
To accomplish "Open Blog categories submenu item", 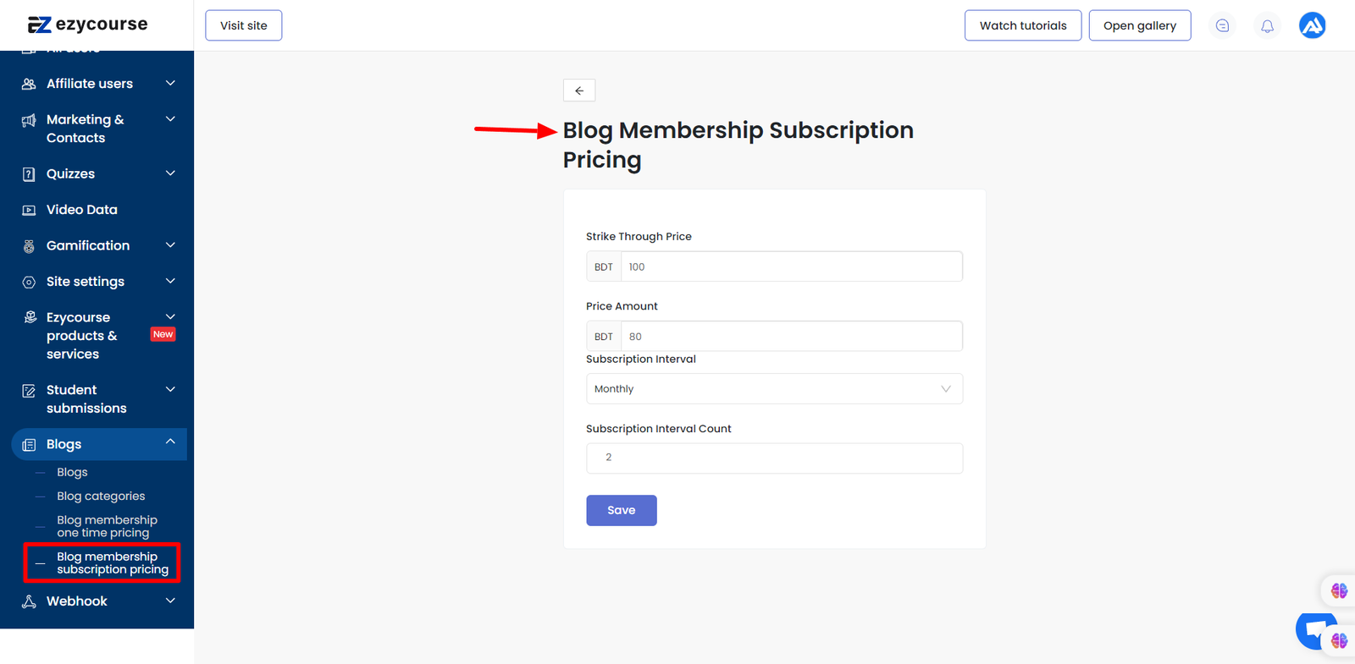I will point(101,497).
